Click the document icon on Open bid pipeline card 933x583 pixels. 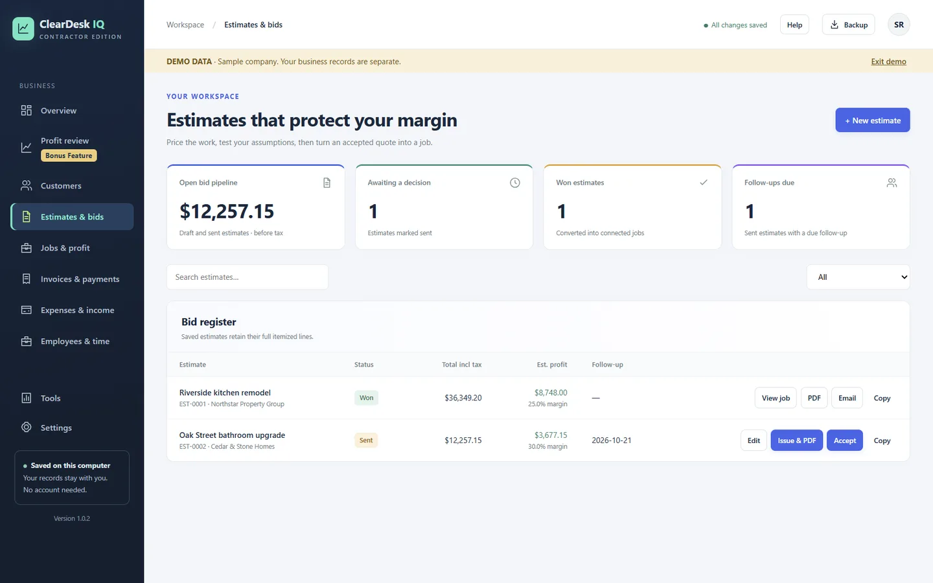coord(327,183)
